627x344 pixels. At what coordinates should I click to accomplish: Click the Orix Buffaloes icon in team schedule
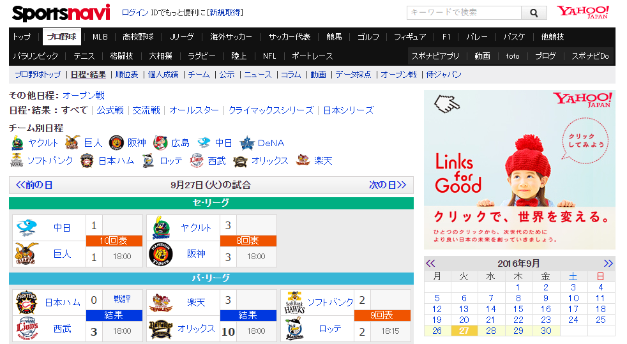point(240,161)
